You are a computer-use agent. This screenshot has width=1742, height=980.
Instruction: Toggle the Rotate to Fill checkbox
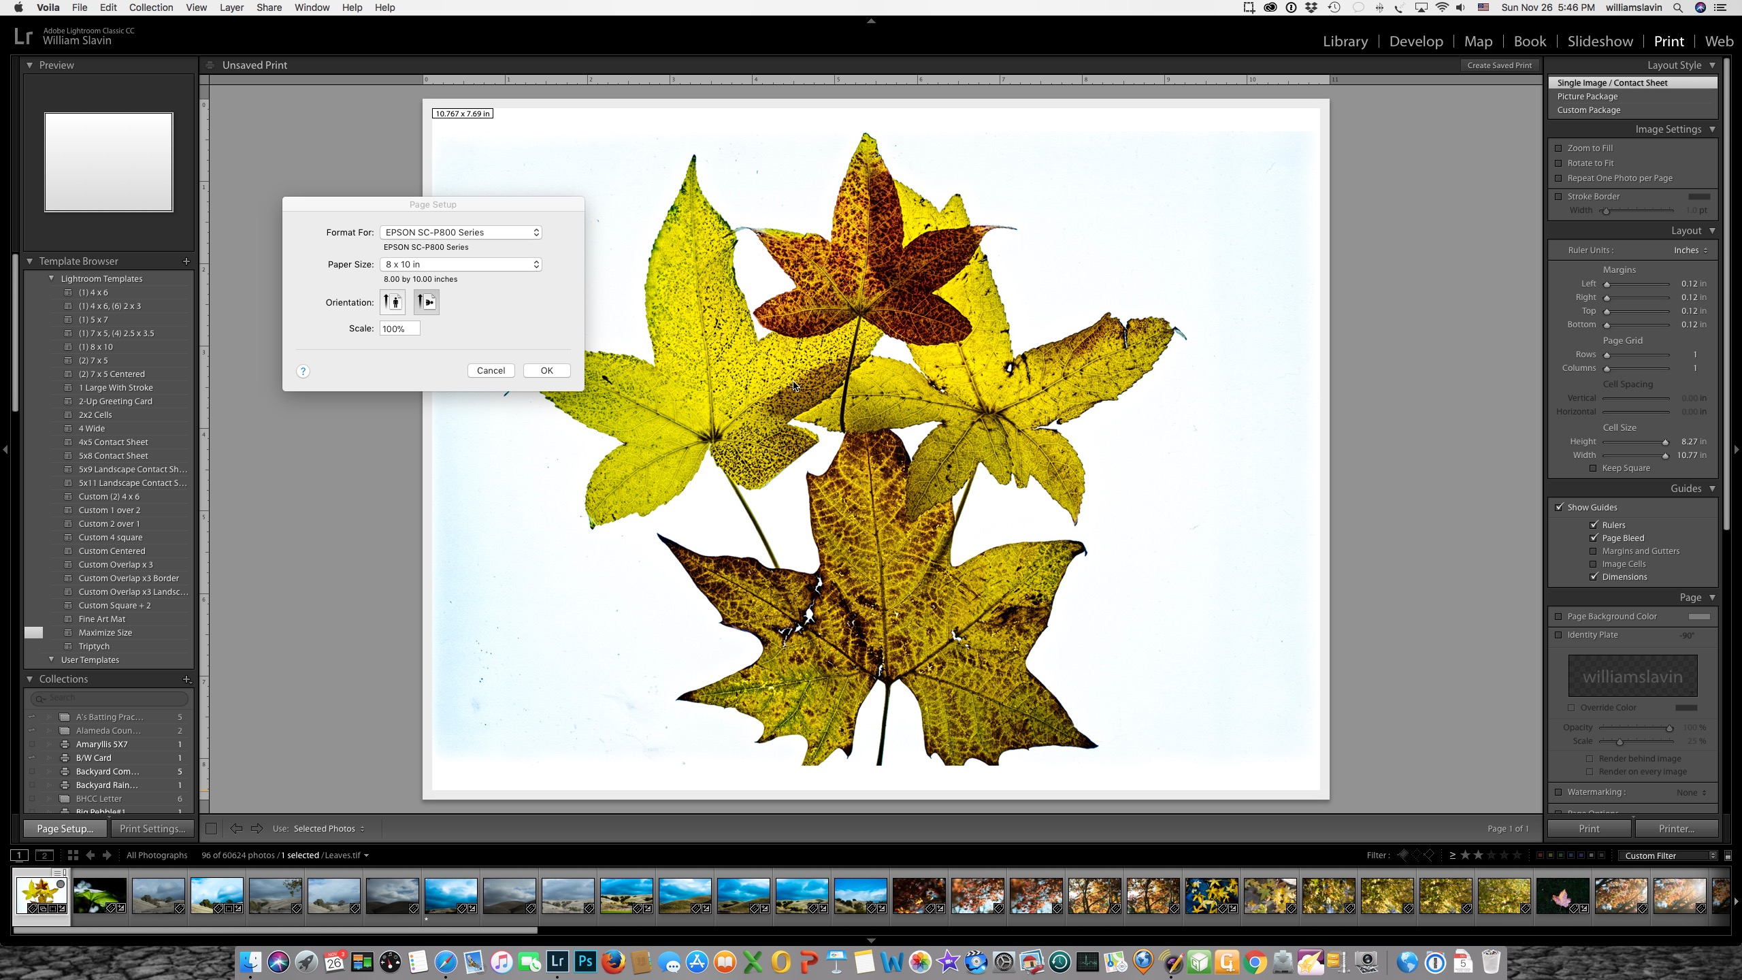[x=1559, y=163]
